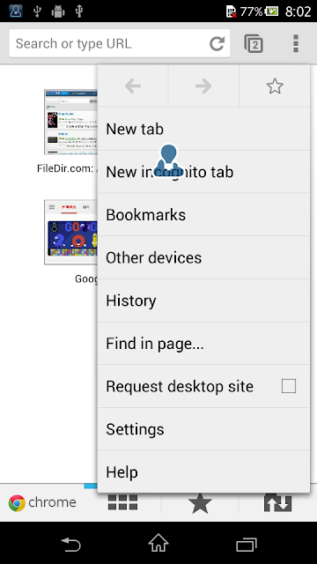Image resolution: width=317 pixels, height=564 pixels.
Task: Tap the three-dot overflow menu icon
Action: [x=296, y=43]
